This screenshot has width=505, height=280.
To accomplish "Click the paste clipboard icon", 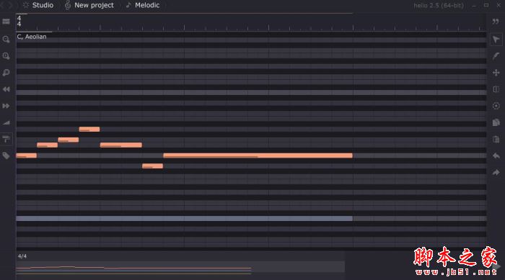I will pyautogui.click(x=496, y=139).
